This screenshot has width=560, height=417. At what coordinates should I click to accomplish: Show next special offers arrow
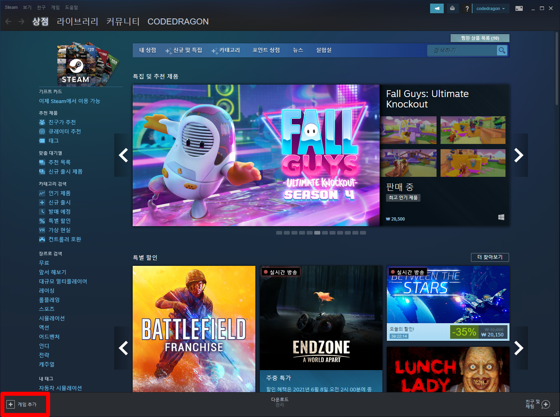pos(519,348)
